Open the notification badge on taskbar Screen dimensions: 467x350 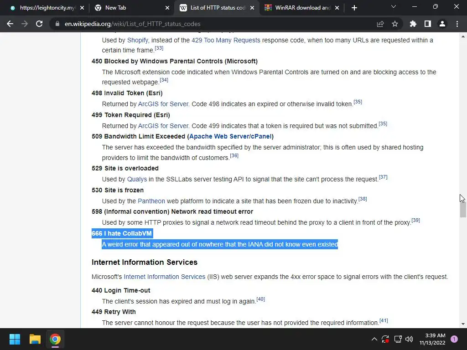point(454,339)
